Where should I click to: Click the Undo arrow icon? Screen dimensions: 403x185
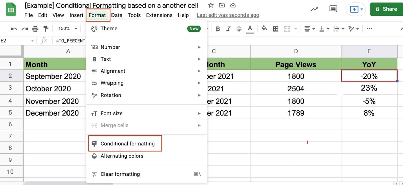pyautogui.click(x=14, y=29)
